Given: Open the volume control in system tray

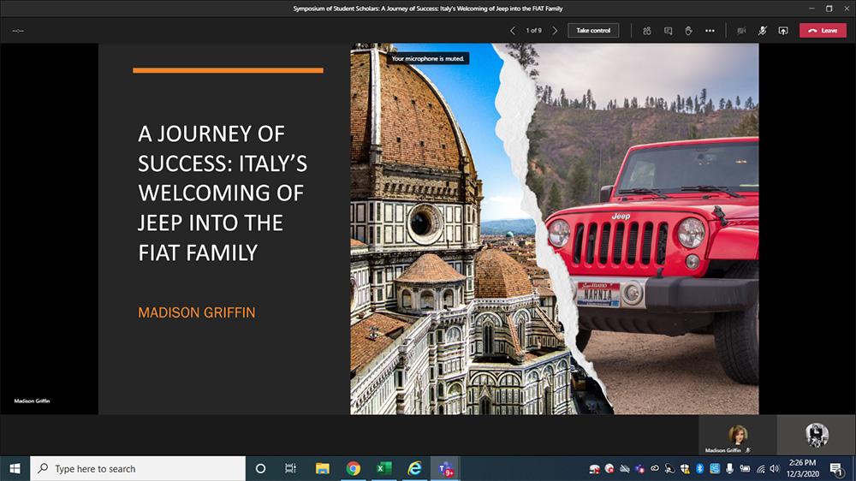Looking at the screenshot, I should 776,468.
